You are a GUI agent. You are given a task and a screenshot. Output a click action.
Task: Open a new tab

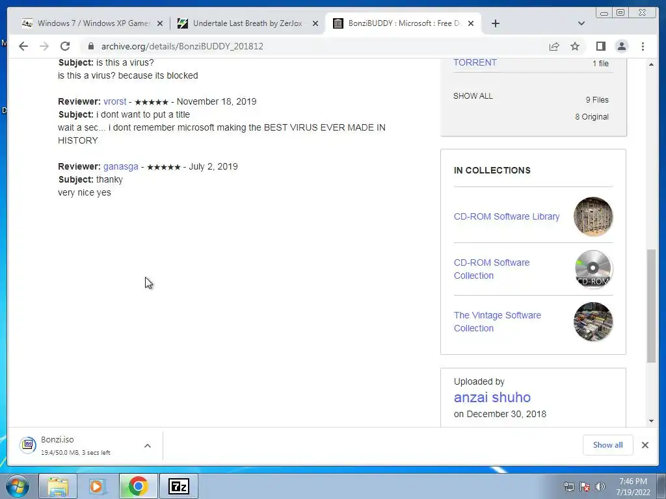(495, 23)
